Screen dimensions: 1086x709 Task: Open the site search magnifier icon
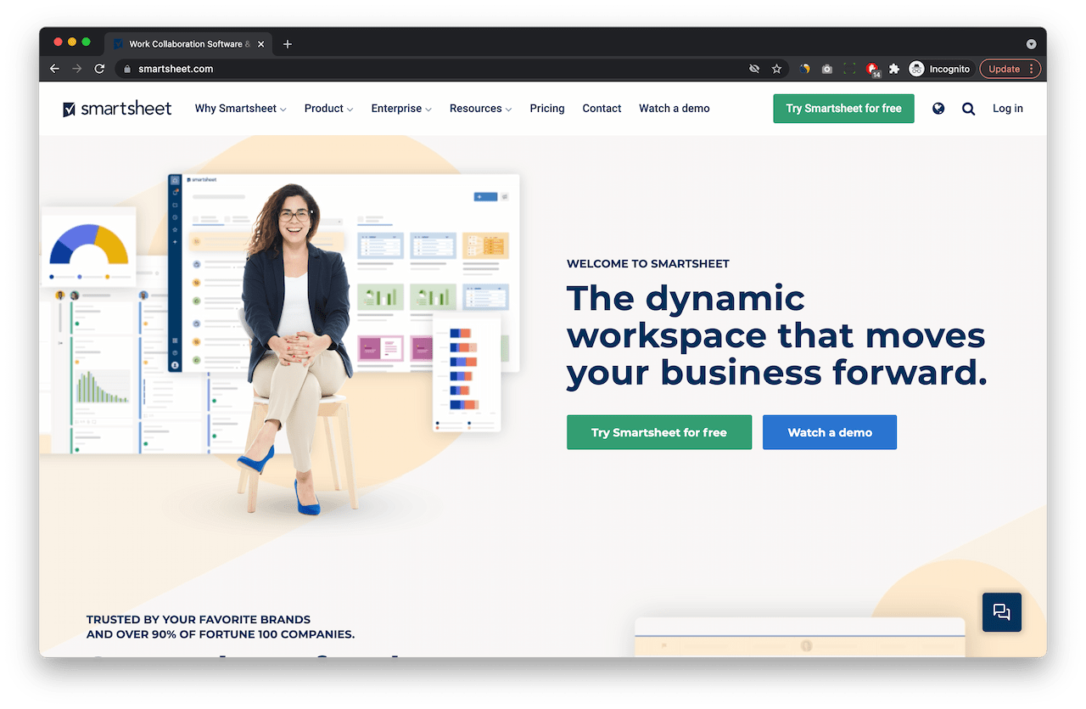pos(968,109)
